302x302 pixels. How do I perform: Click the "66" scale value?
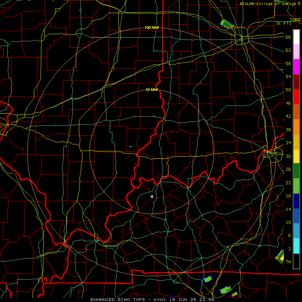[288, 37]
